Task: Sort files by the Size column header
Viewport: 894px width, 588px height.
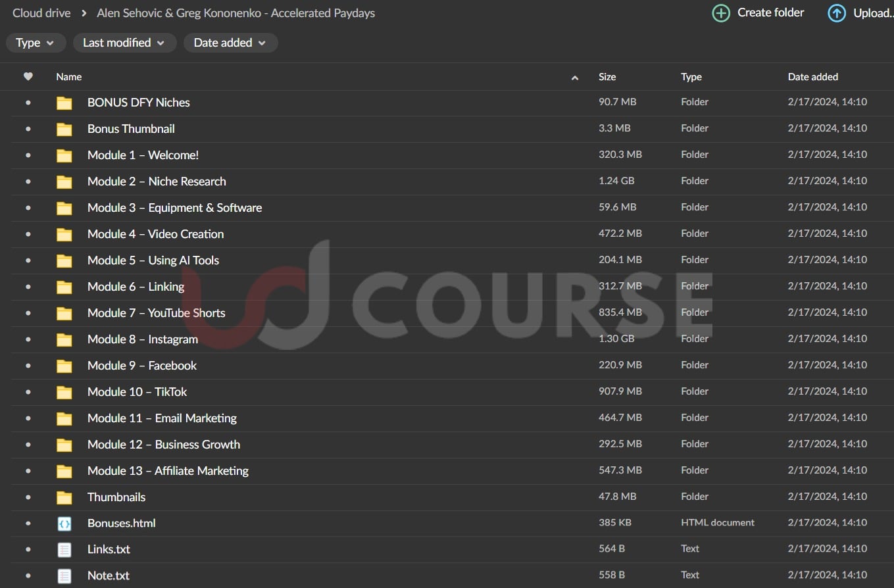Action: coord(607,77)
